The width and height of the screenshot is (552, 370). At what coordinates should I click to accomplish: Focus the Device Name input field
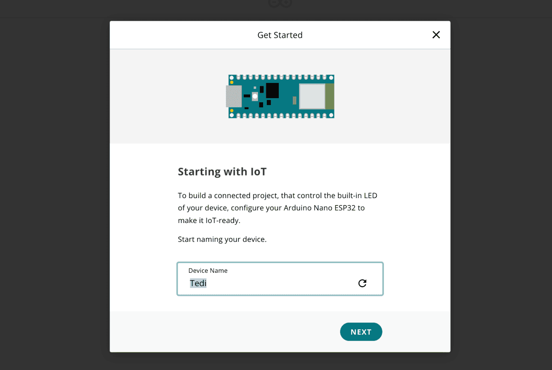pos(276,283)
